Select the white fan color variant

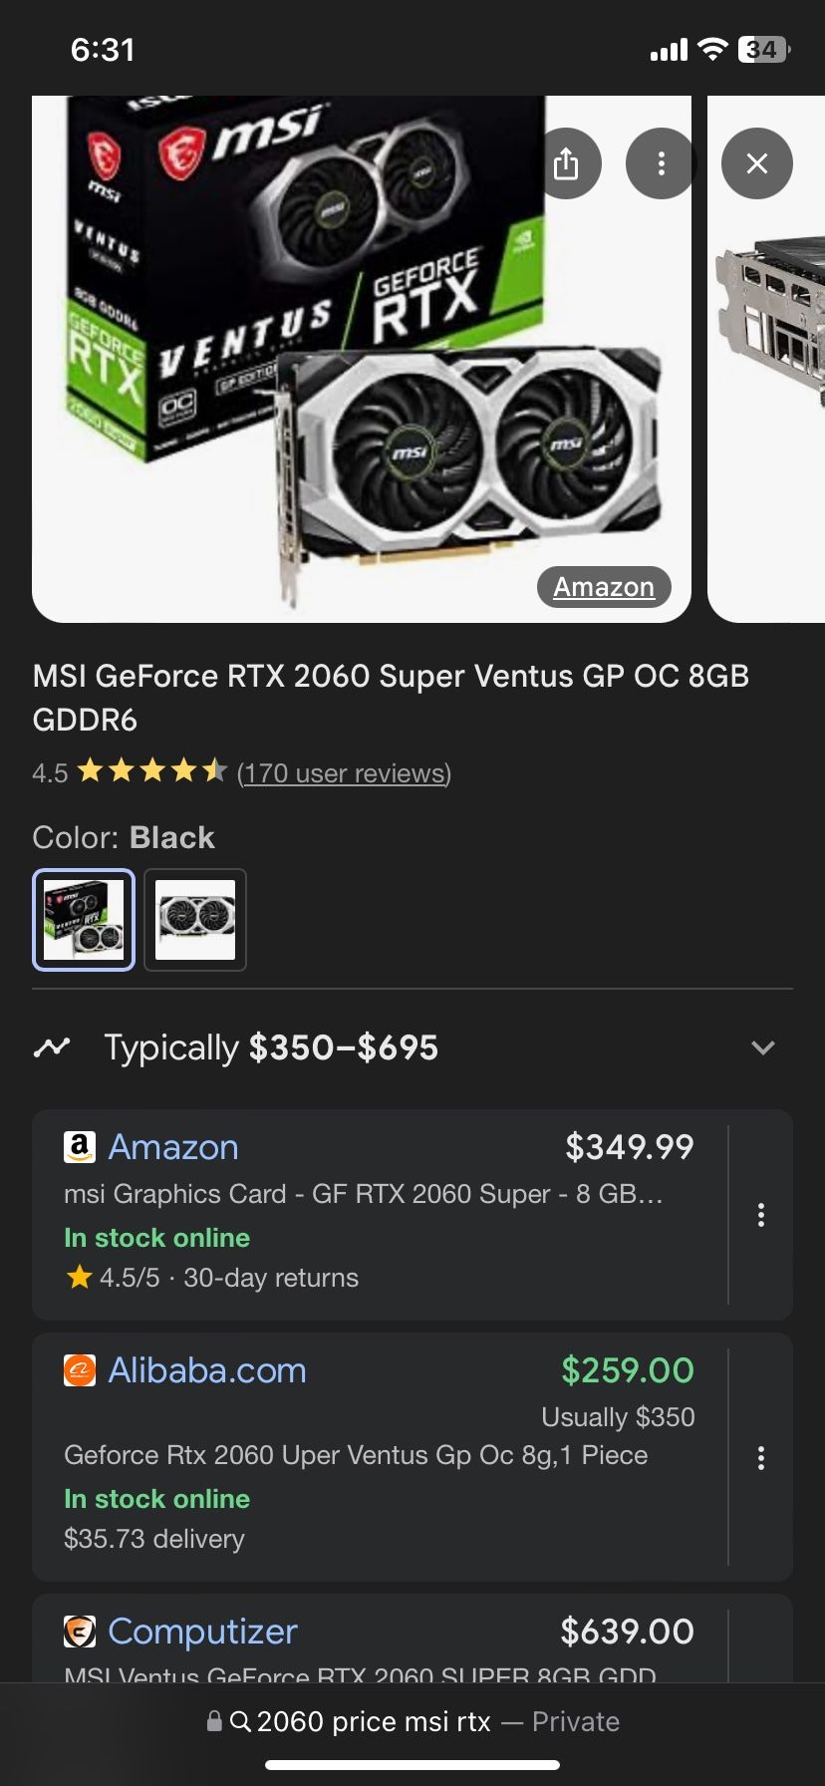pos(195,919)
